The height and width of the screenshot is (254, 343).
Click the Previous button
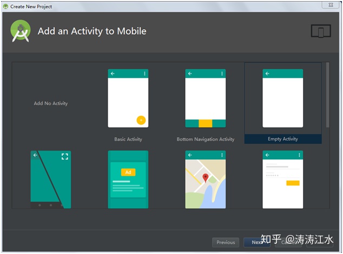pos(226,243)
